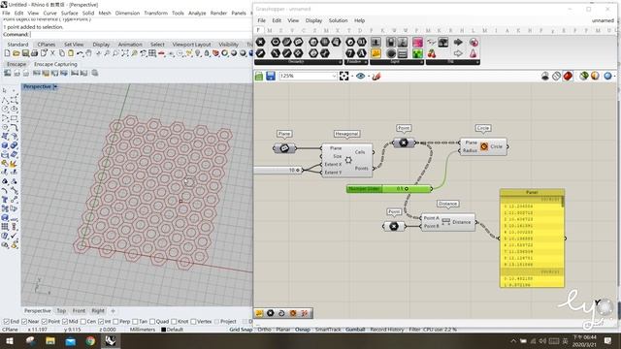
Task: Click the gray slider showing value 10
Action: click(278, 170)
